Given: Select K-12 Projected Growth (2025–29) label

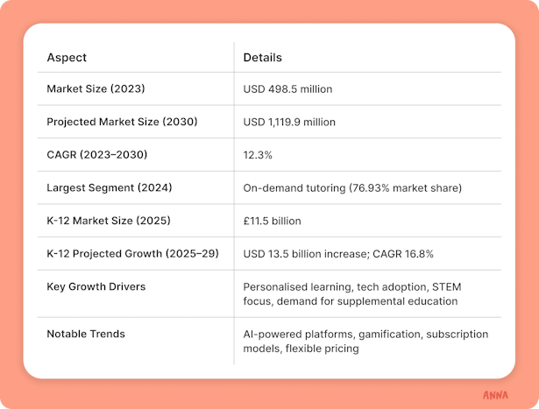Looking at the screenshot, I should tap(132, 253).
